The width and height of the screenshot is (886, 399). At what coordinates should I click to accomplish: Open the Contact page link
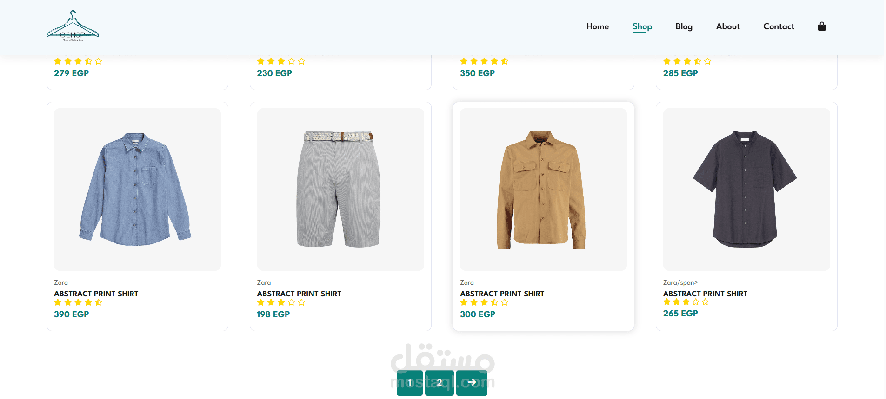coord(779,26)
